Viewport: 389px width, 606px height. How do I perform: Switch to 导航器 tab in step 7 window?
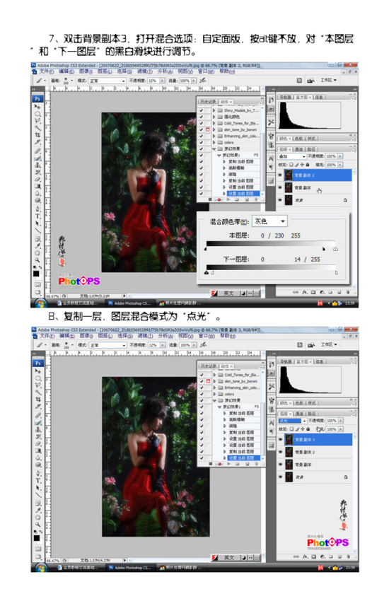(x=285, y=97)
